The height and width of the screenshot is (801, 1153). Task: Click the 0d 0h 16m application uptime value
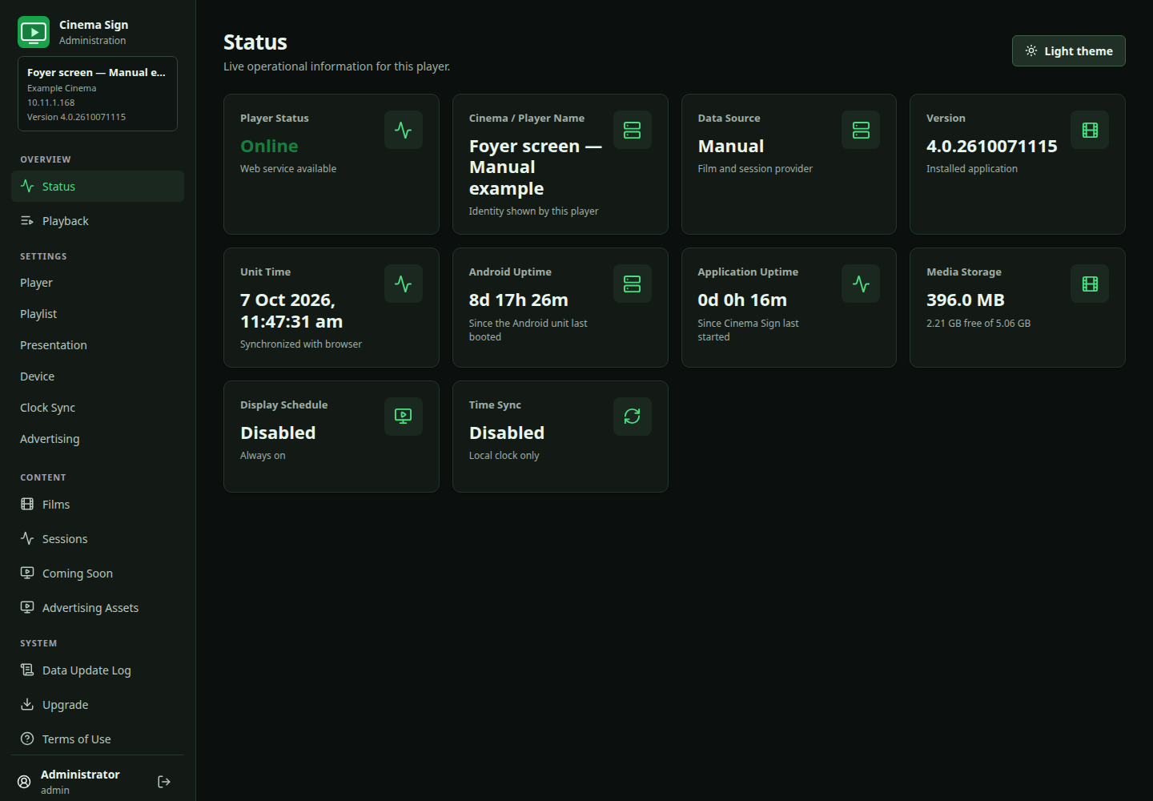pyautogui.click(x=742, y=300)
